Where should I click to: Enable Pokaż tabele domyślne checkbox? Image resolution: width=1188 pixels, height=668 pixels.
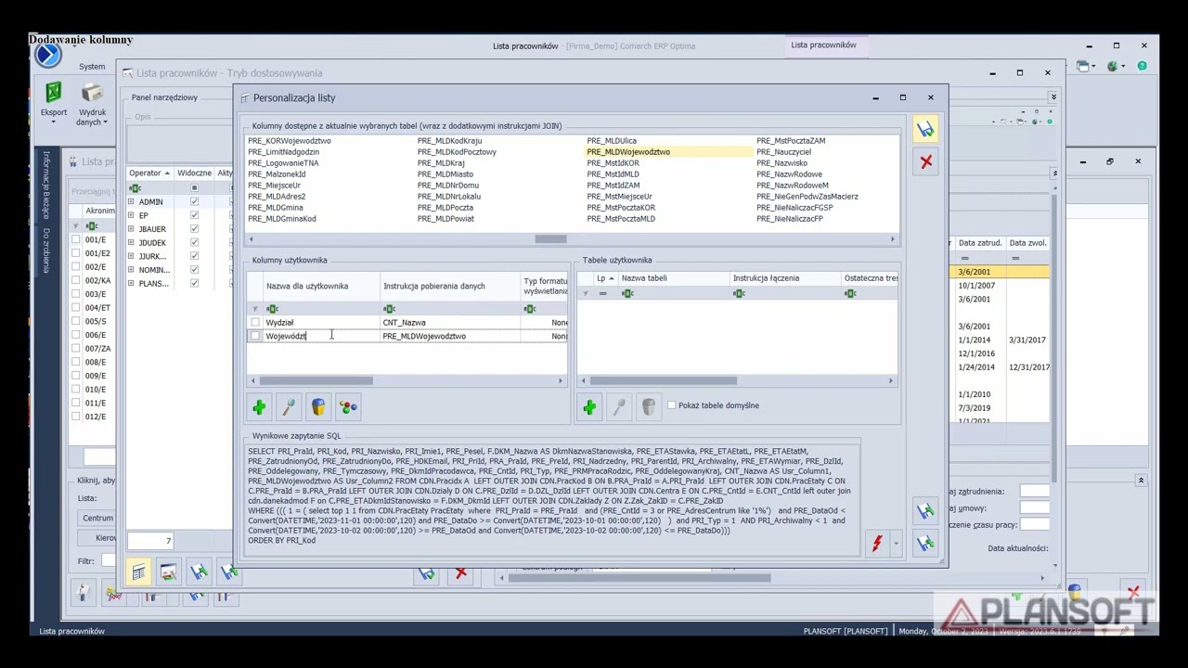671,405
